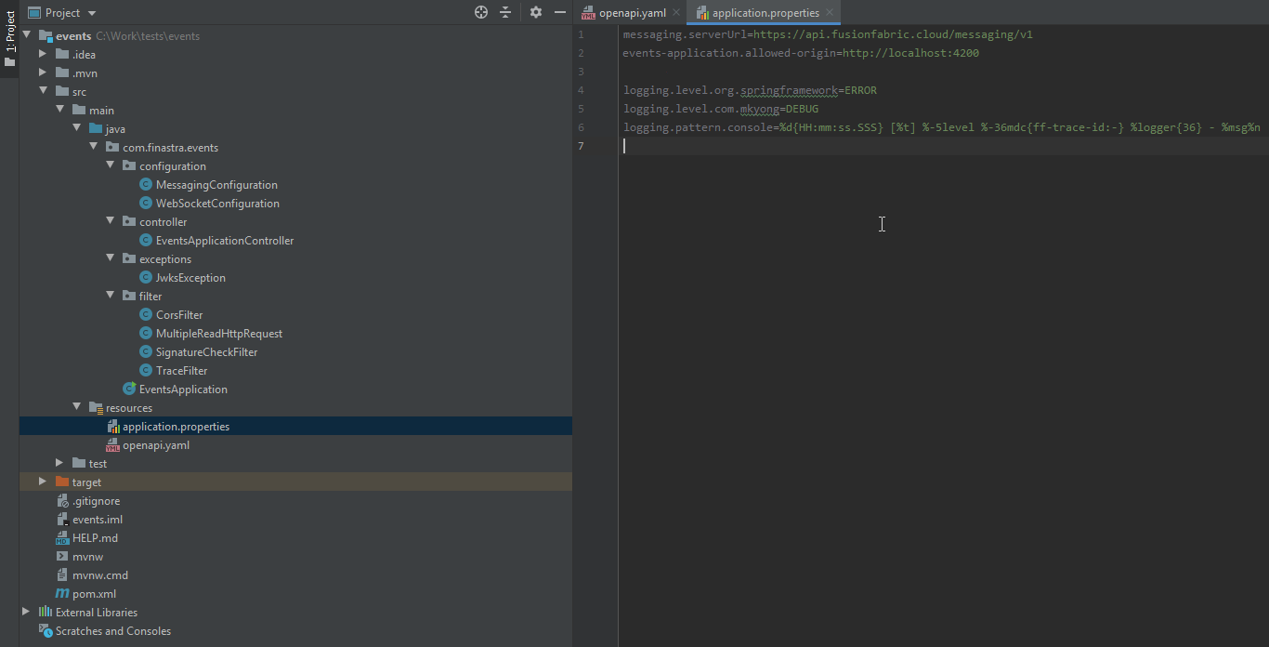The image size is (1269, 647).
Task: Collapse the main folder
Action: (x=59, y=110)
